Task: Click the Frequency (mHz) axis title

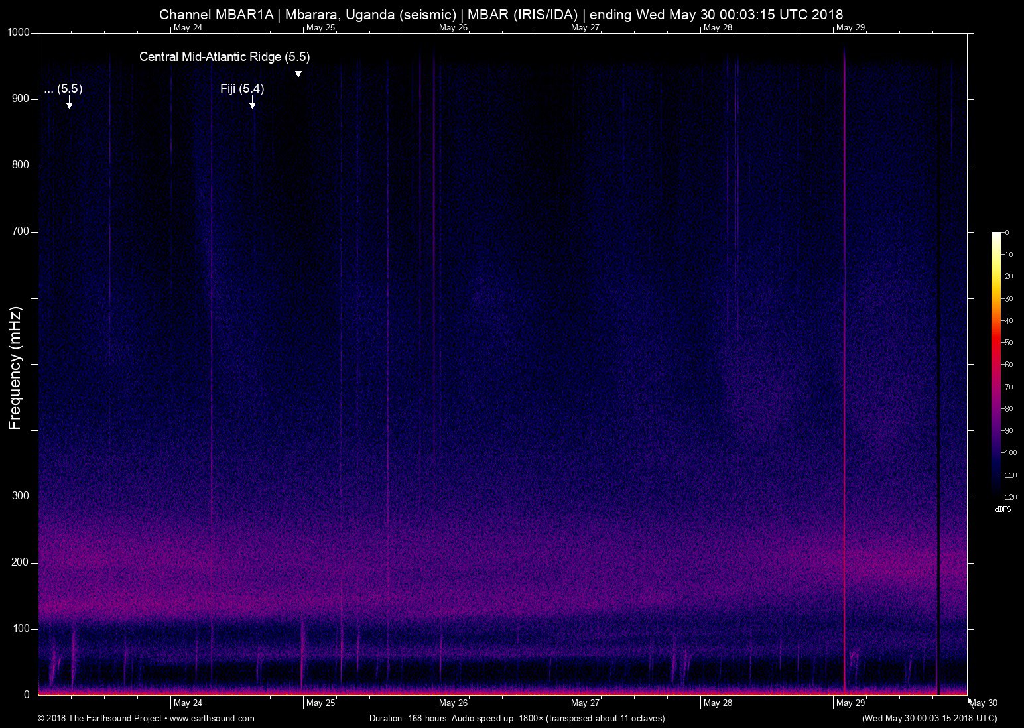Action: [15, 368]
